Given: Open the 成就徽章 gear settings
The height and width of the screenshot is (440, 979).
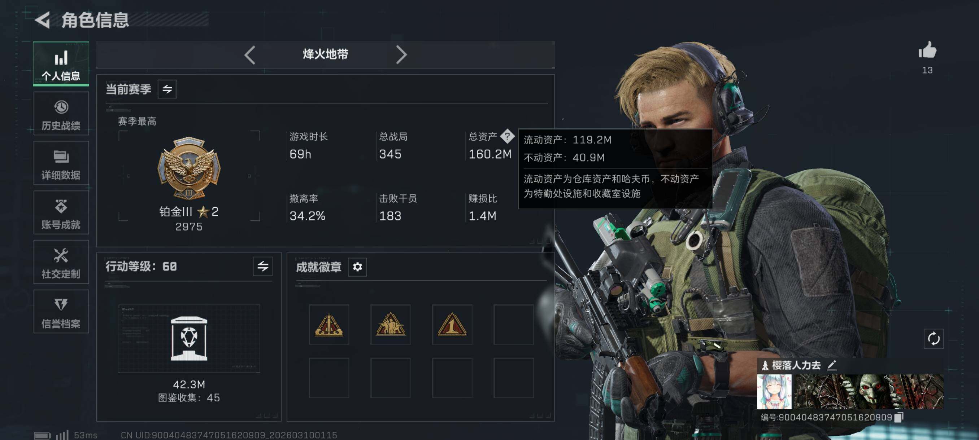Looking at the screenshot, I should tap(357, 267).
